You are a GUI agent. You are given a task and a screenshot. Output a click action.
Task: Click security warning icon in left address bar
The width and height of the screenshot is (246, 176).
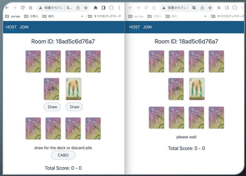pyautogui.click(x=40, y=8)
